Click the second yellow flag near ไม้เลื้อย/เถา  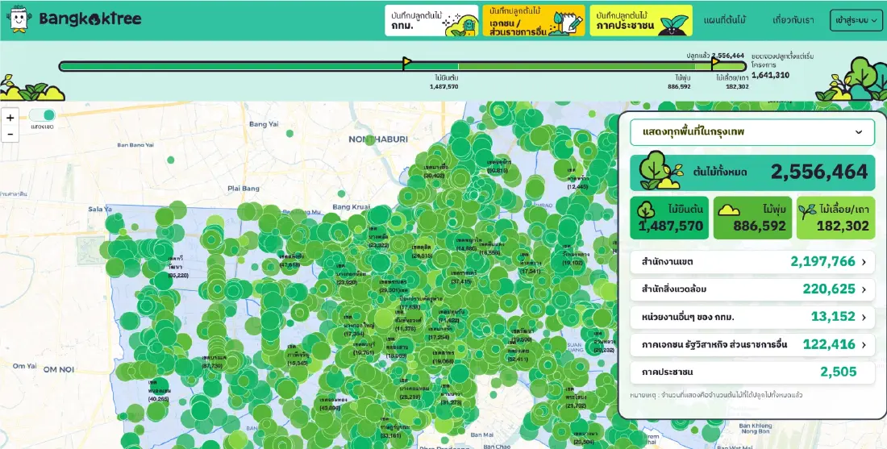tap(715, 62)
